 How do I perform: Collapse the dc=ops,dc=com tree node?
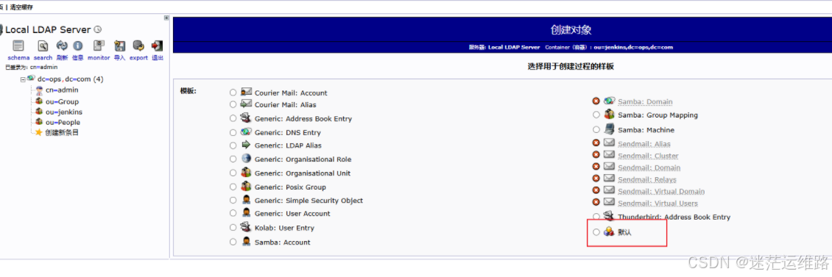pos(23,79)
